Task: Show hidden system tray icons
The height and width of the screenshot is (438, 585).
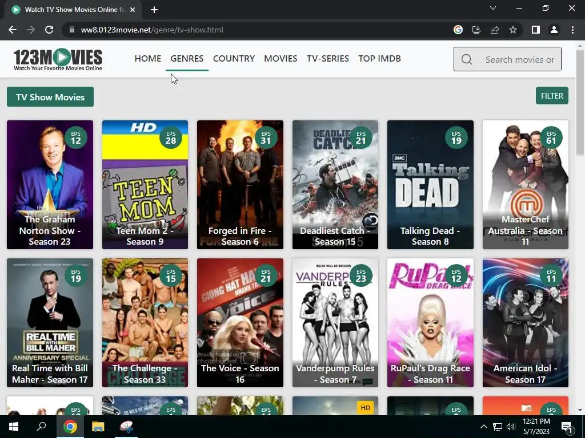Action: click(483, 427)
